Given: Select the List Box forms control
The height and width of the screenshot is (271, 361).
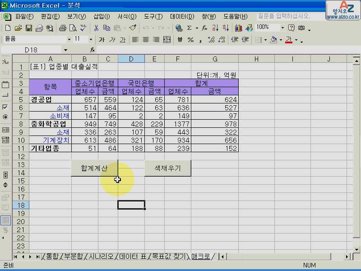Looking at the screenshot, I should pyautogui.click(x=5, y=130).
